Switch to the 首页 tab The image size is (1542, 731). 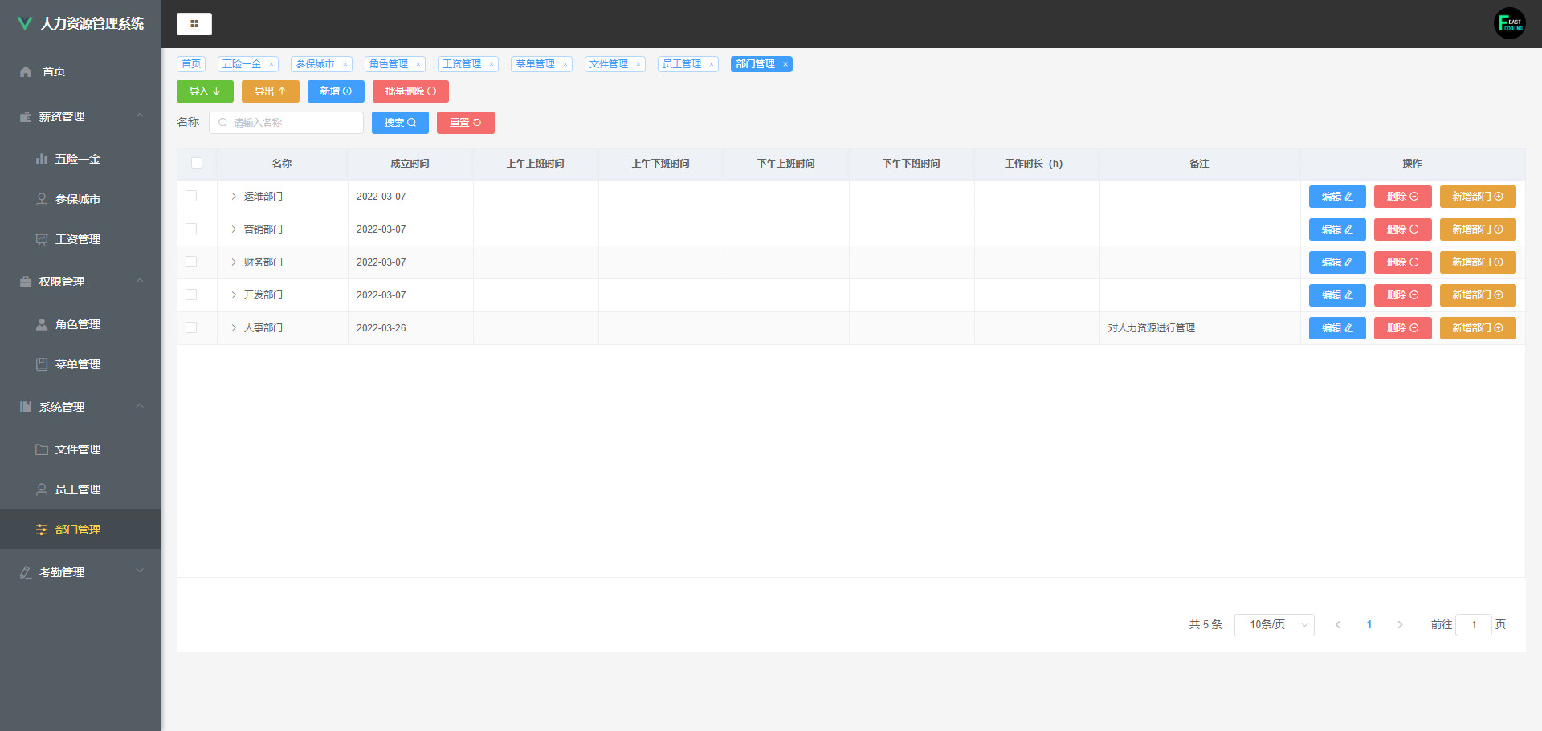coord(191,64)
